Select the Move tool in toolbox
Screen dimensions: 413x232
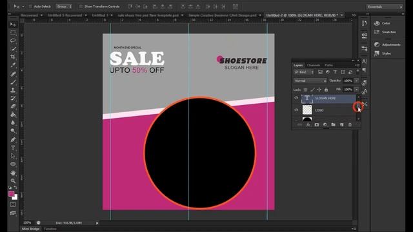tap(13, 24)
